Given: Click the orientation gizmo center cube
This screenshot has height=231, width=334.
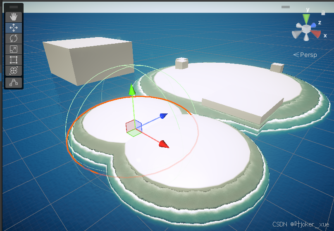Looking at the screenshot, I should [306, 29].
